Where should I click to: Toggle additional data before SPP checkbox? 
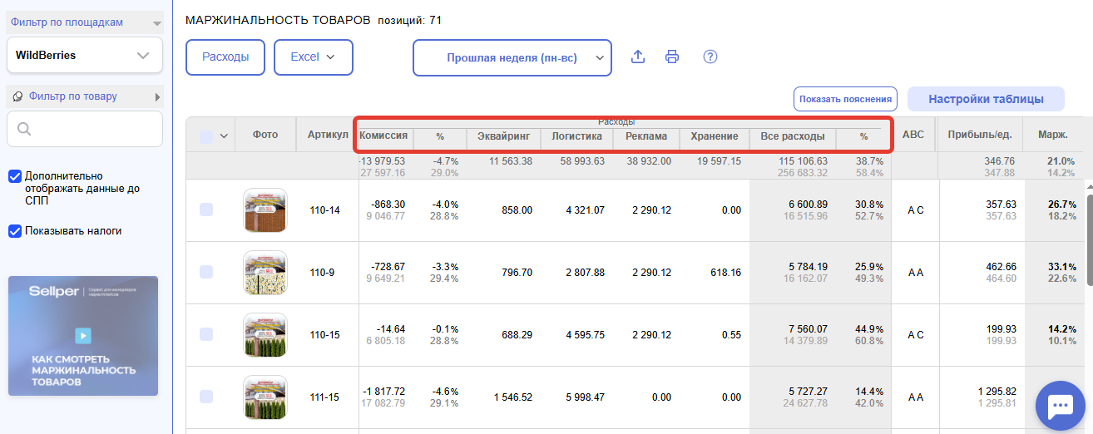14,176
